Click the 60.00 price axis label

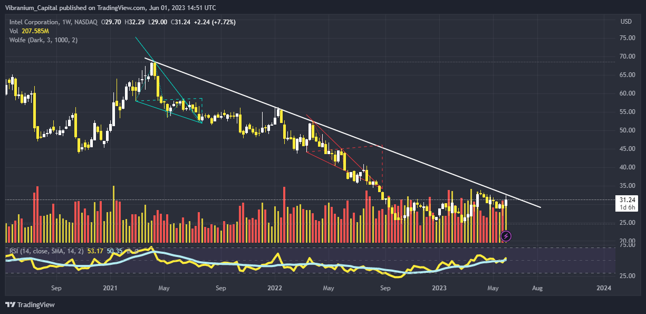(628, 93)
